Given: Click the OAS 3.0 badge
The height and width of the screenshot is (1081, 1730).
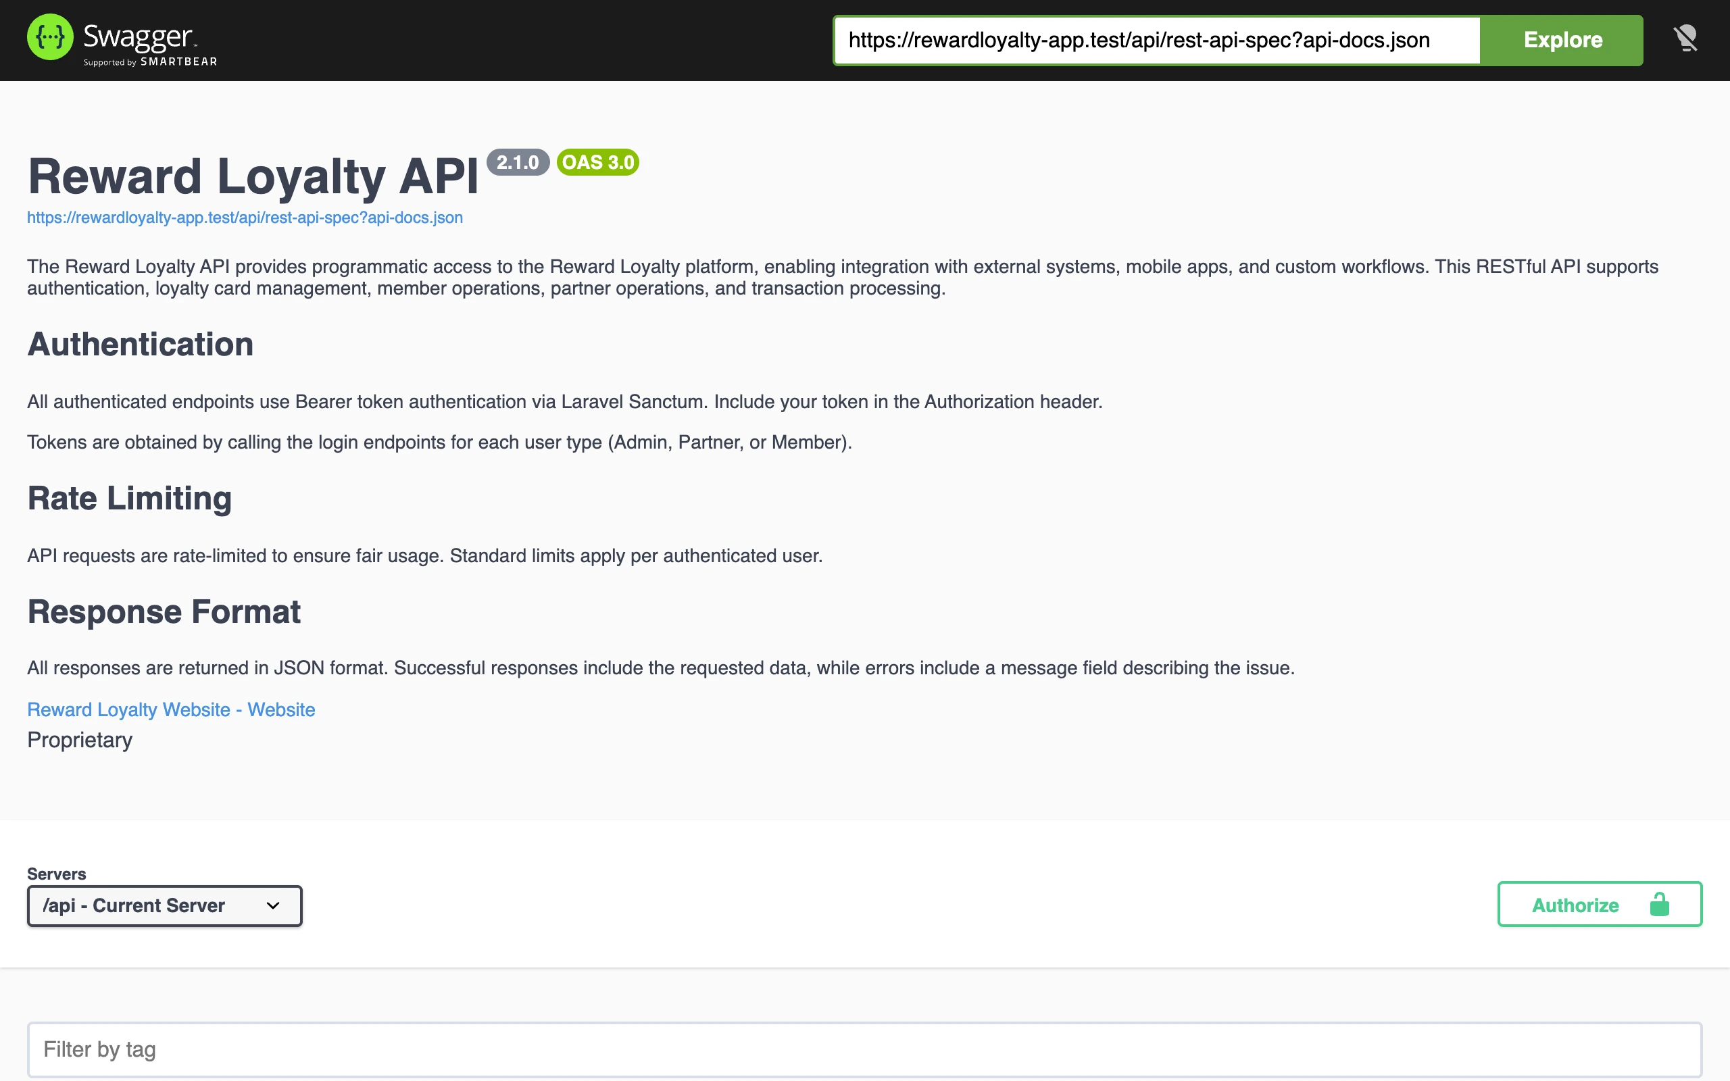Looking at the screenshot, I should pos(597,162).
